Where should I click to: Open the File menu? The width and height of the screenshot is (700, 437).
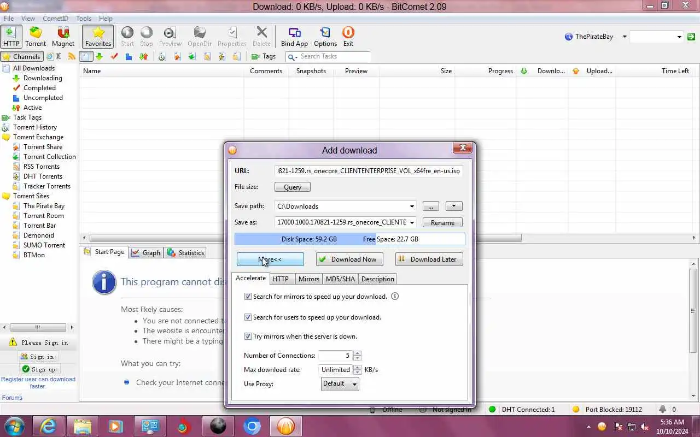(9, 18)
